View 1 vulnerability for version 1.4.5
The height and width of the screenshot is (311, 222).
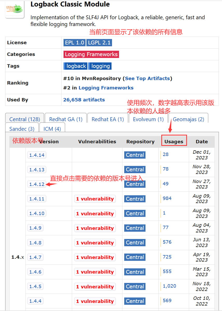[x=95, y=287]
